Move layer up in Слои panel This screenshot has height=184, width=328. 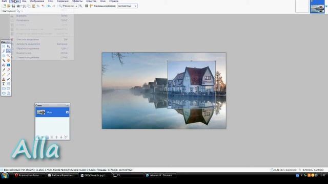point(56,137)
